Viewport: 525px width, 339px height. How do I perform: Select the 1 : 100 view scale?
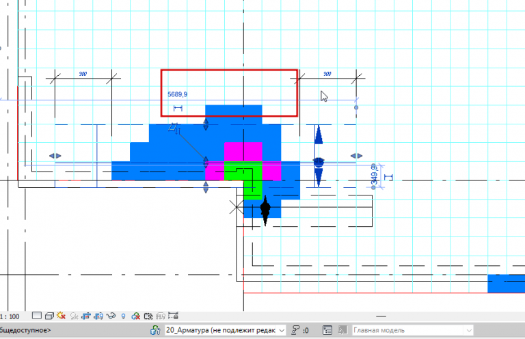[10, 316]
